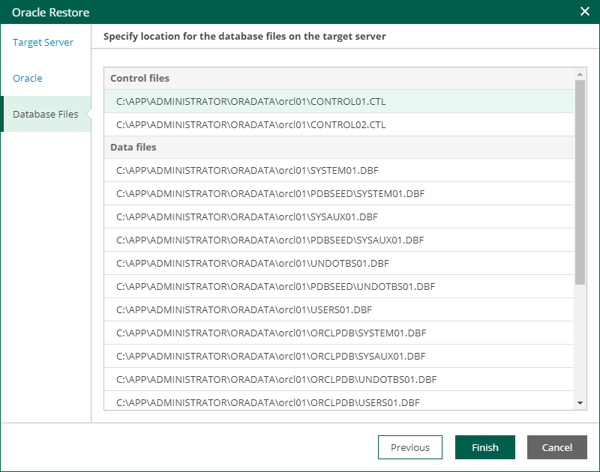Select the PDBSEED SYSAUX01.DBF entry
This screenshot has height=472, width=600.
pos(259,240)
